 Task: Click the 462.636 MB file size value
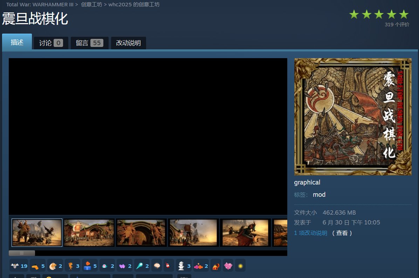tap(339, 213)
